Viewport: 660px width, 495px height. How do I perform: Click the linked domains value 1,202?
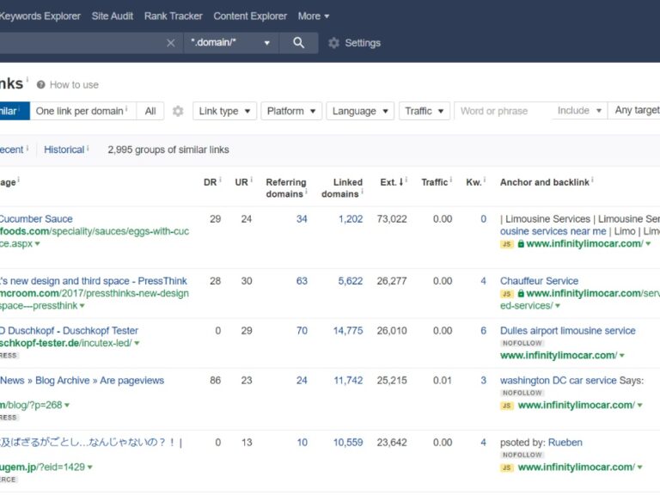[x=351, y=219]
